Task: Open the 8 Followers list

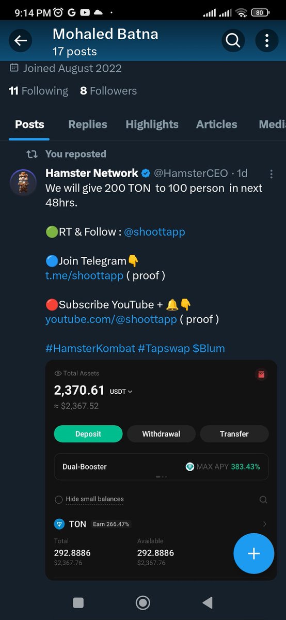Action: click(x=108, y=91)
